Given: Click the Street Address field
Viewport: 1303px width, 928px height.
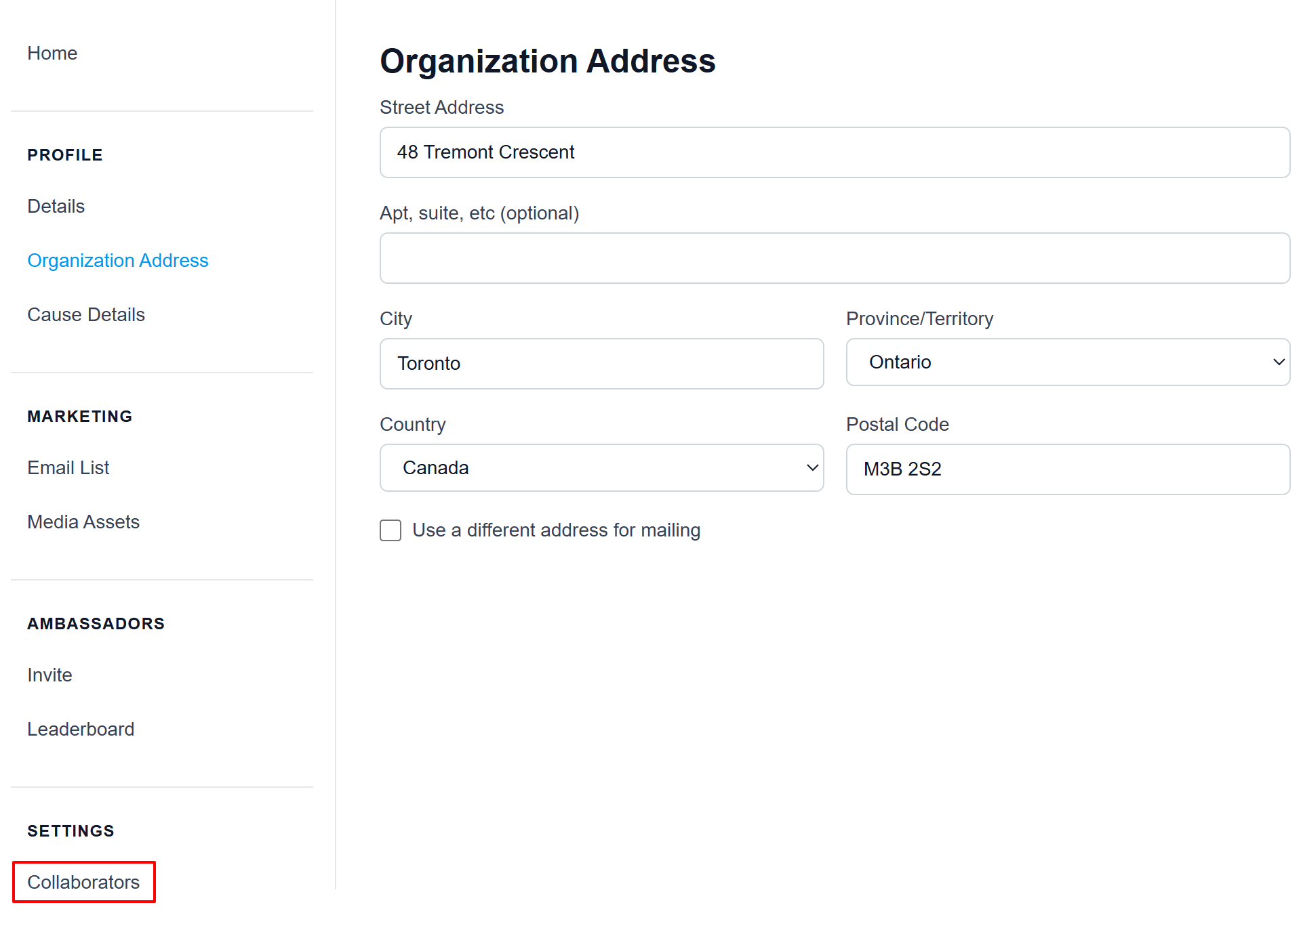Looking at the screenshot, I should [x=834, y=152].
